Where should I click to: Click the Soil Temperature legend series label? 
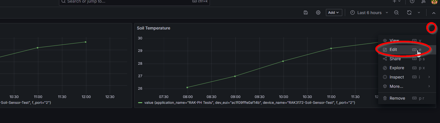250,102
